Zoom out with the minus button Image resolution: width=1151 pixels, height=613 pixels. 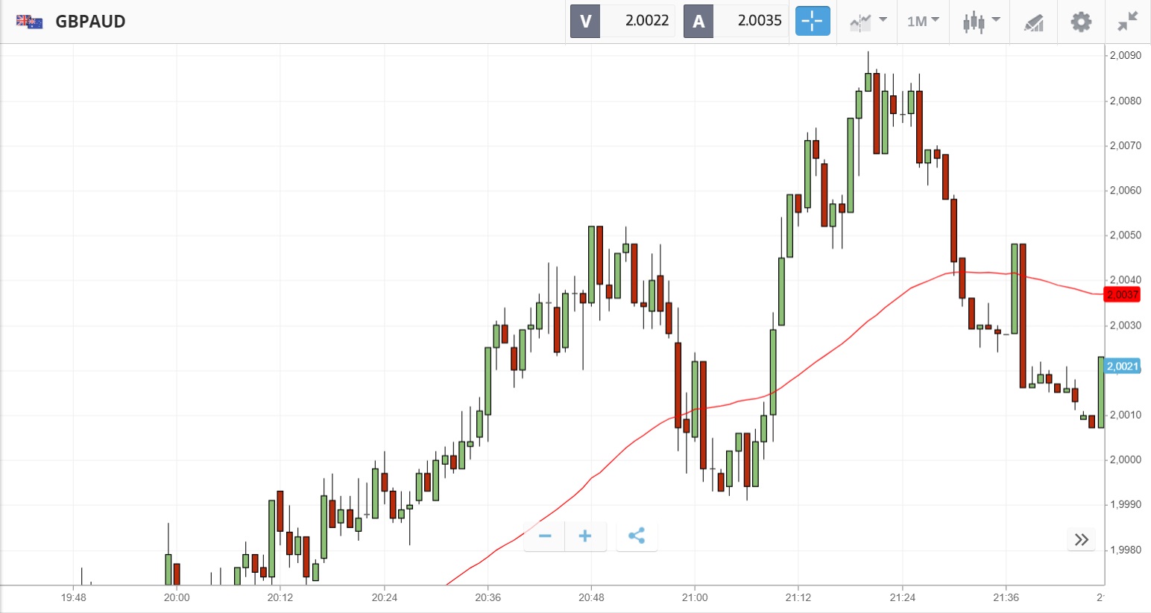[x=545, y=536]
